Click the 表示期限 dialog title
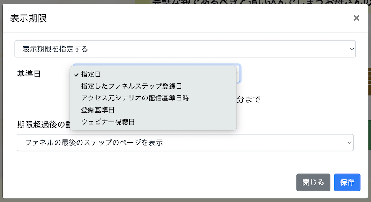 pos(29,19)
